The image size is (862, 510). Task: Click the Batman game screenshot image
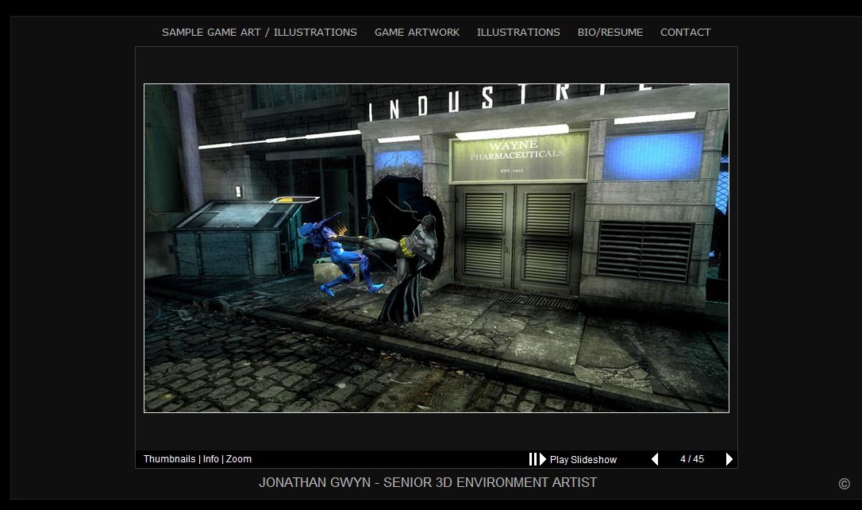pyautogui.click(x=436, y=248)
